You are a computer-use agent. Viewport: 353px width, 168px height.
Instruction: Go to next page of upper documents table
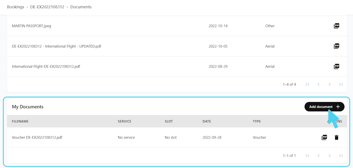pyautogui.click(x=330, y=84)
